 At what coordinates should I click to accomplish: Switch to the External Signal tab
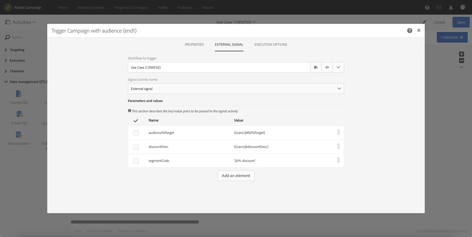[229, 45]
